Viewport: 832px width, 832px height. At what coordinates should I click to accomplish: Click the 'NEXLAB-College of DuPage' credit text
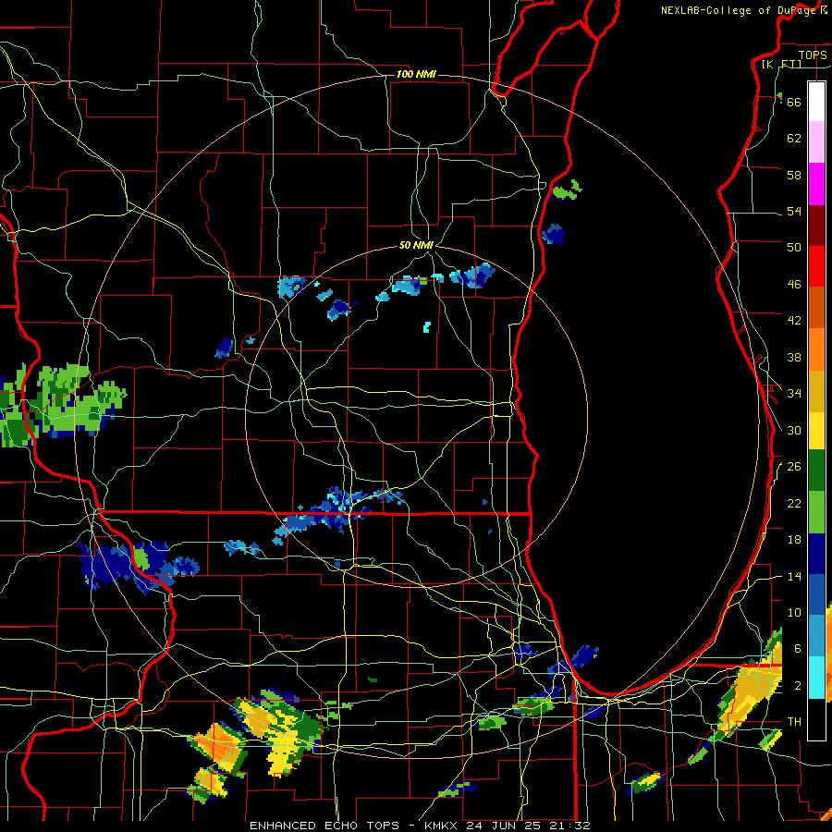[x=739, y=10]
